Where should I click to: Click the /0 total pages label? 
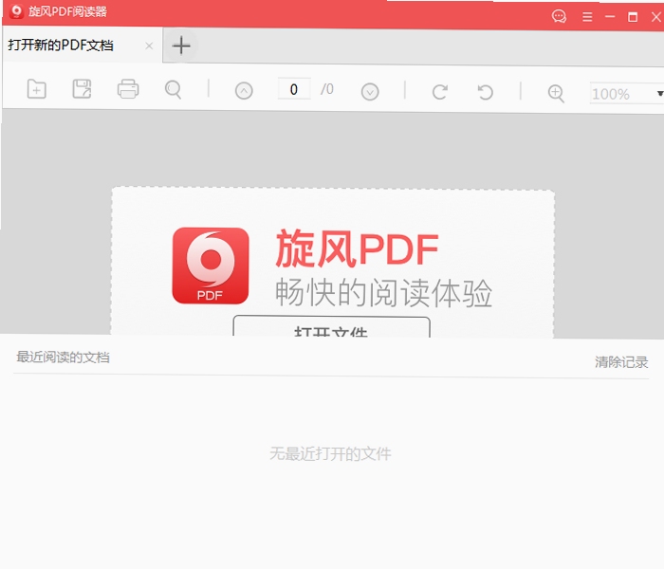click(x=327, y=89)
